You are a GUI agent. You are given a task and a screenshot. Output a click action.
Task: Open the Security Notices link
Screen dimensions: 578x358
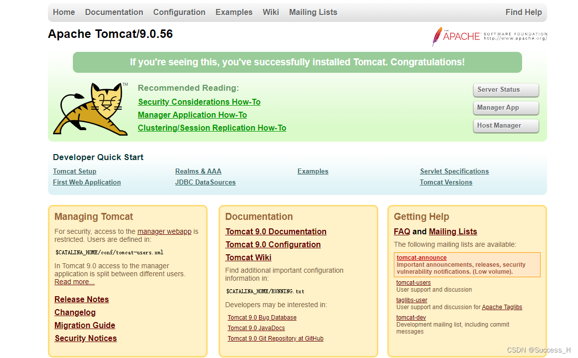point(85,338)
